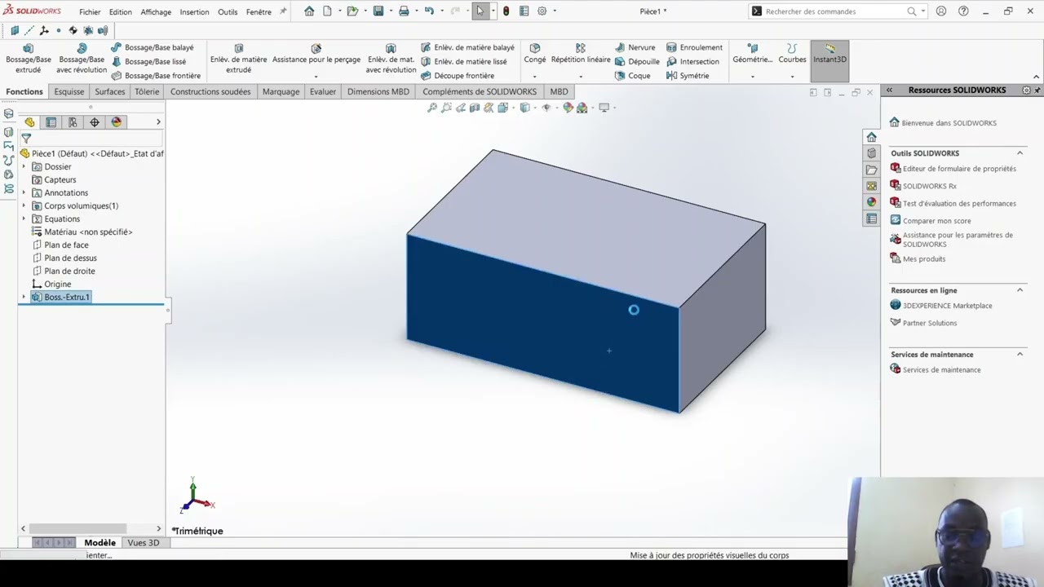This screenshot has width=1044, height=587.
Task: Start Enlèv. de matière extrudé
Action: 238,60
